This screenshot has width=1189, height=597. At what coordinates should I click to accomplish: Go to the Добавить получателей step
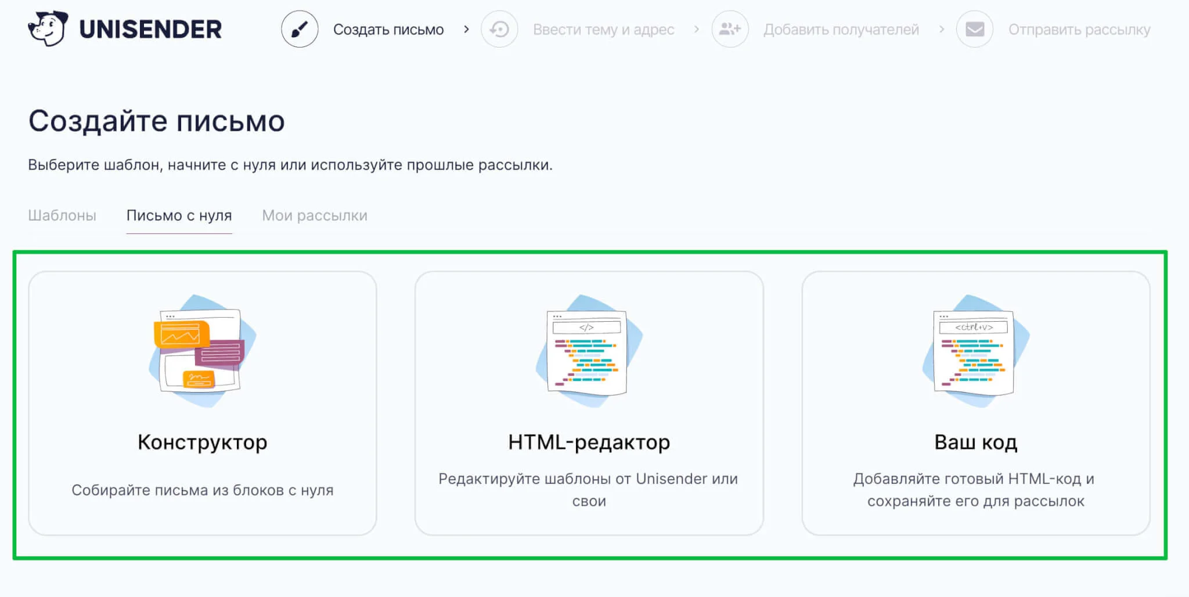[x=841, y=30]
